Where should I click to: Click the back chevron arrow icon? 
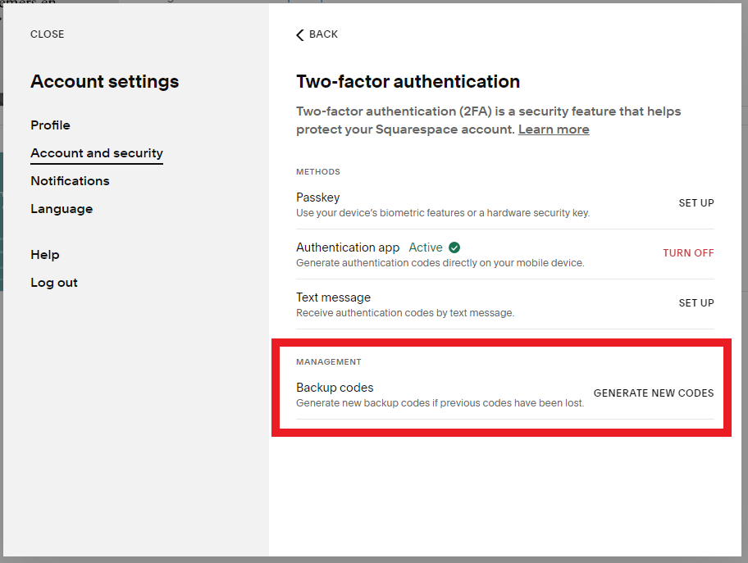click(300, 34)
